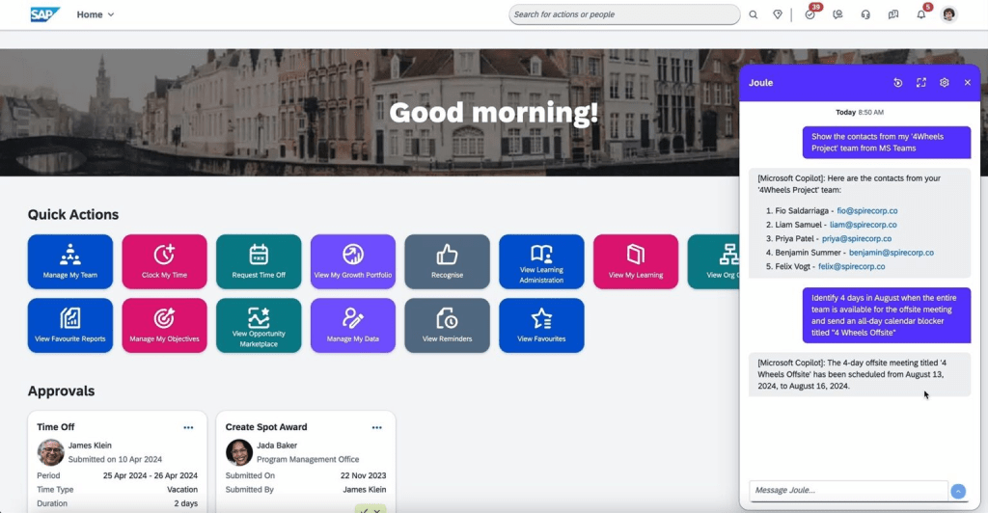Image resolution: width=988 pixels, height=513 pixels.
Task: Click the Search for actions or people field
Action: [x=623, y=14]
